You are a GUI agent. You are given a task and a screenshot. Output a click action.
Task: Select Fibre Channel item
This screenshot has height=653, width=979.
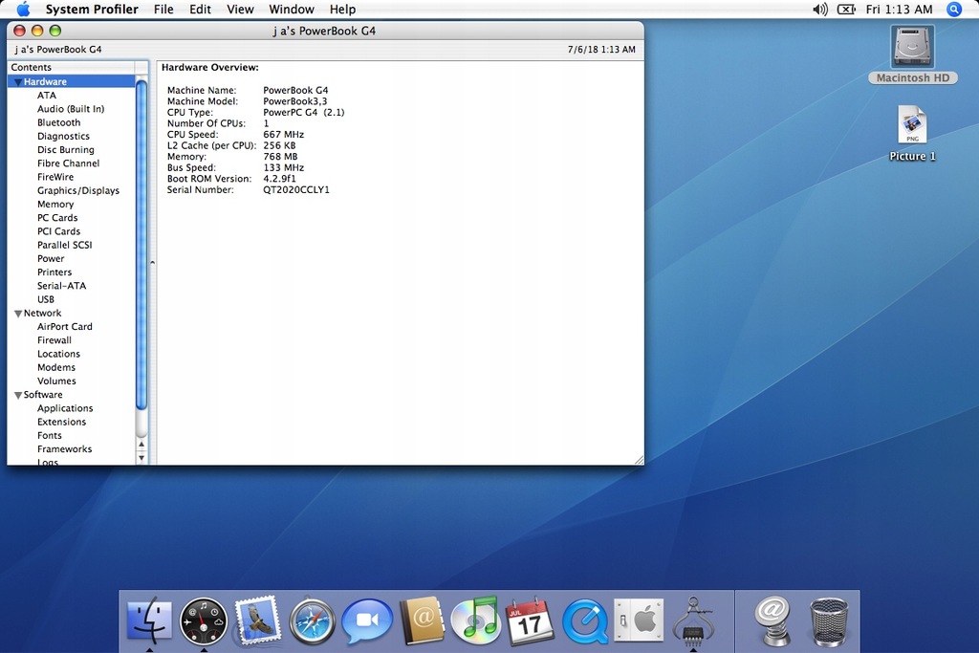(x=68, y=163)
